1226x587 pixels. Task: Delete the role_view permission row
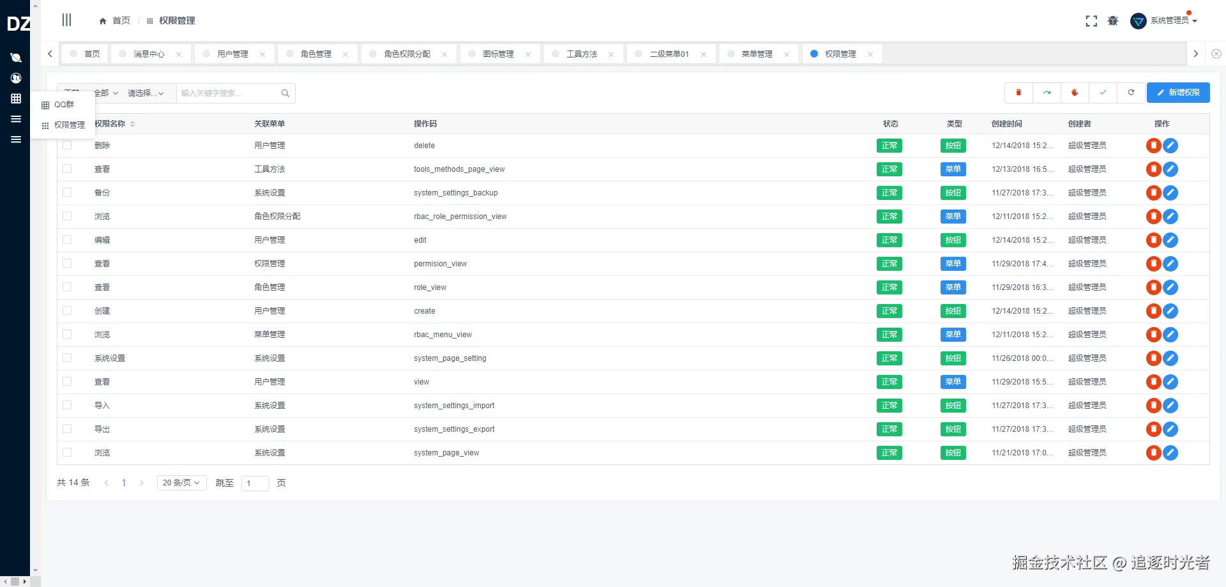[x=1153, y=287]
